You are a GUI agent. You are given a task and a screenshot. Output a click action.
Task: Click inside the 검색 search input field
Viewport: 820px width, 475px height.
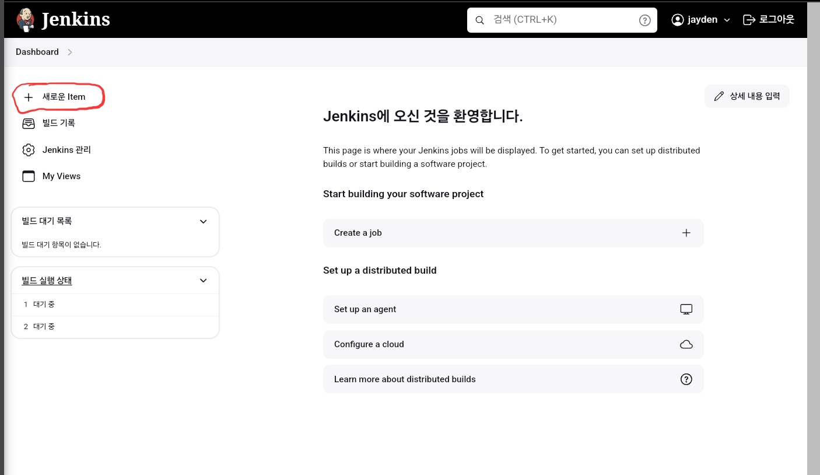554,20
